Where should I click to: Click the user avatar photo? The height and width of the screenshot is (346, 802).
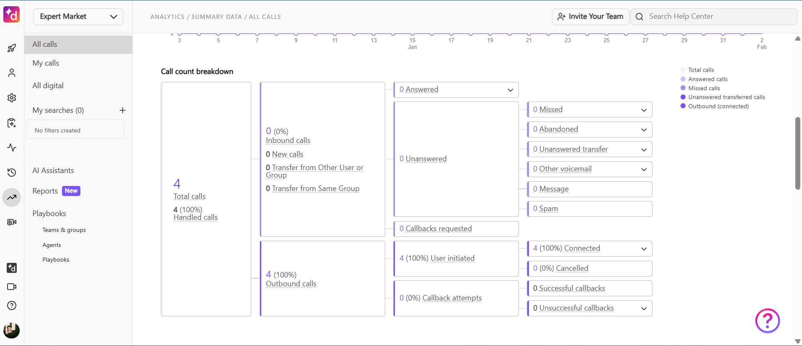[x=12, y=331]
